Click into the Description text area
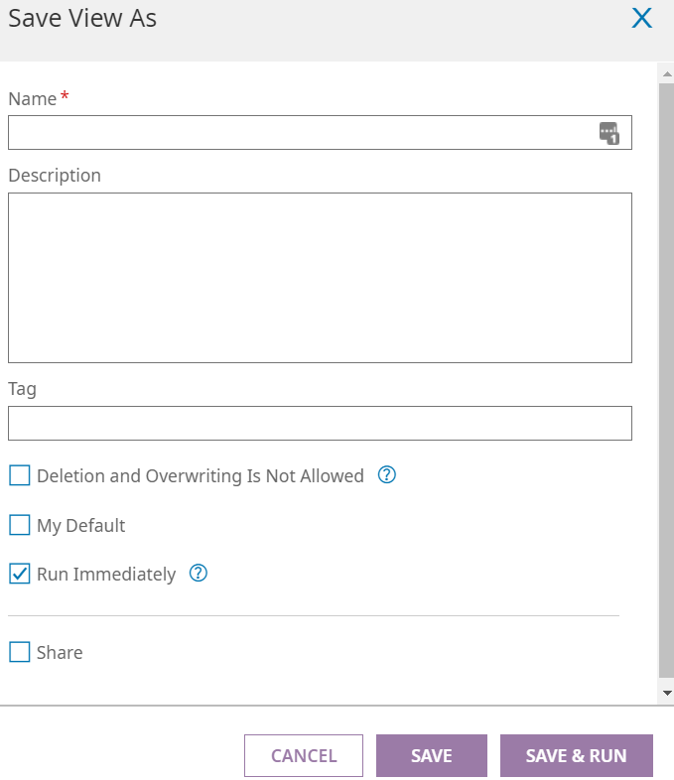Screen dimensions: 674x780 click(x=320, y=278)
